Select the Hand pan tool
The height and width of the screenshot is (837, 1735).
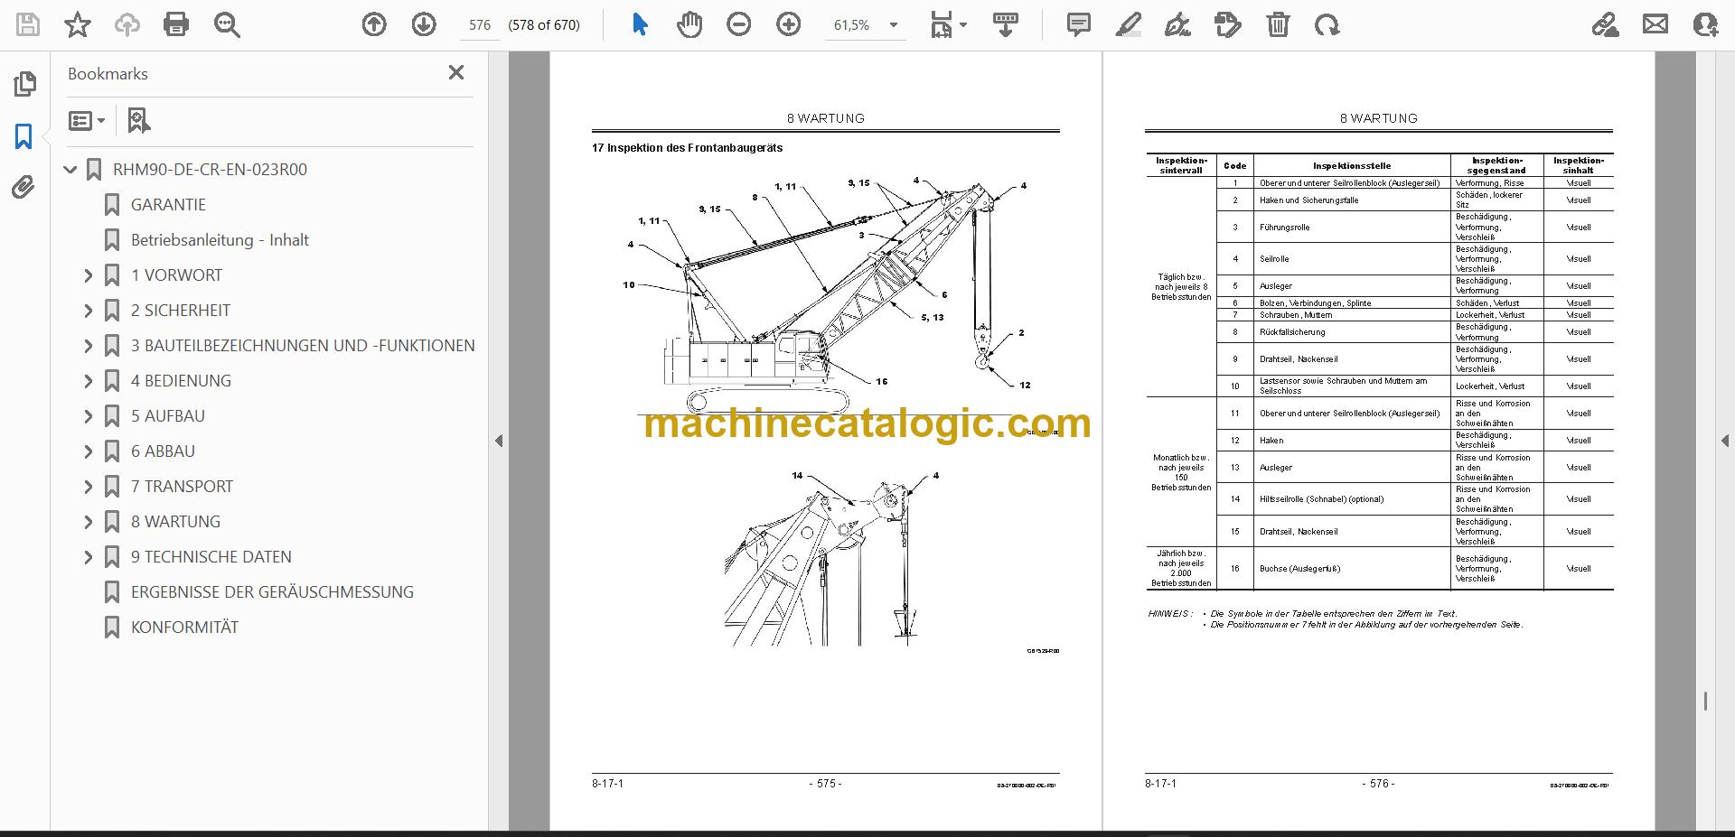689,24
